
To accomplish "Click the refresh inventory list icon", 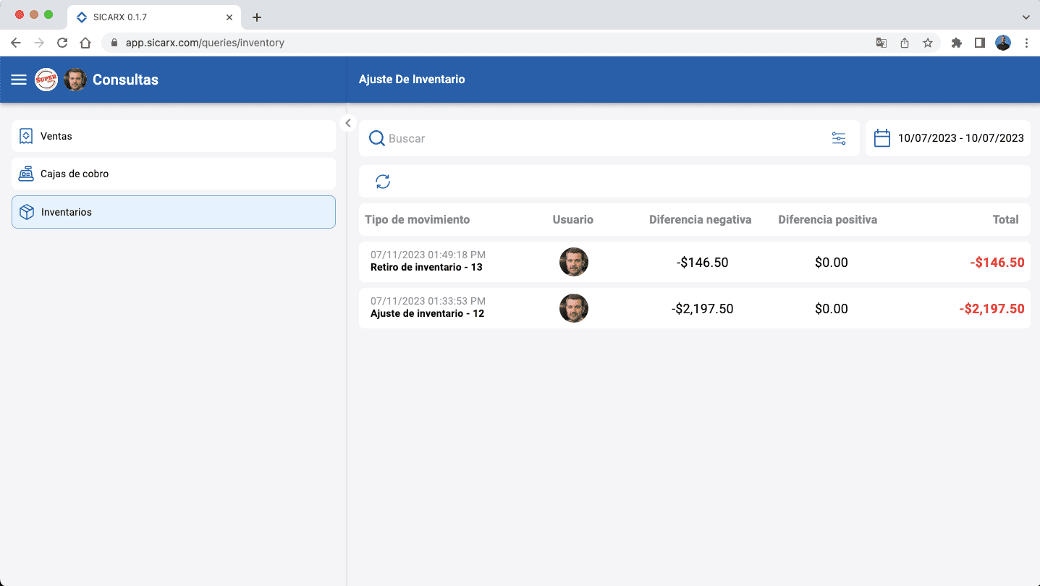I will tap(383, 182).
